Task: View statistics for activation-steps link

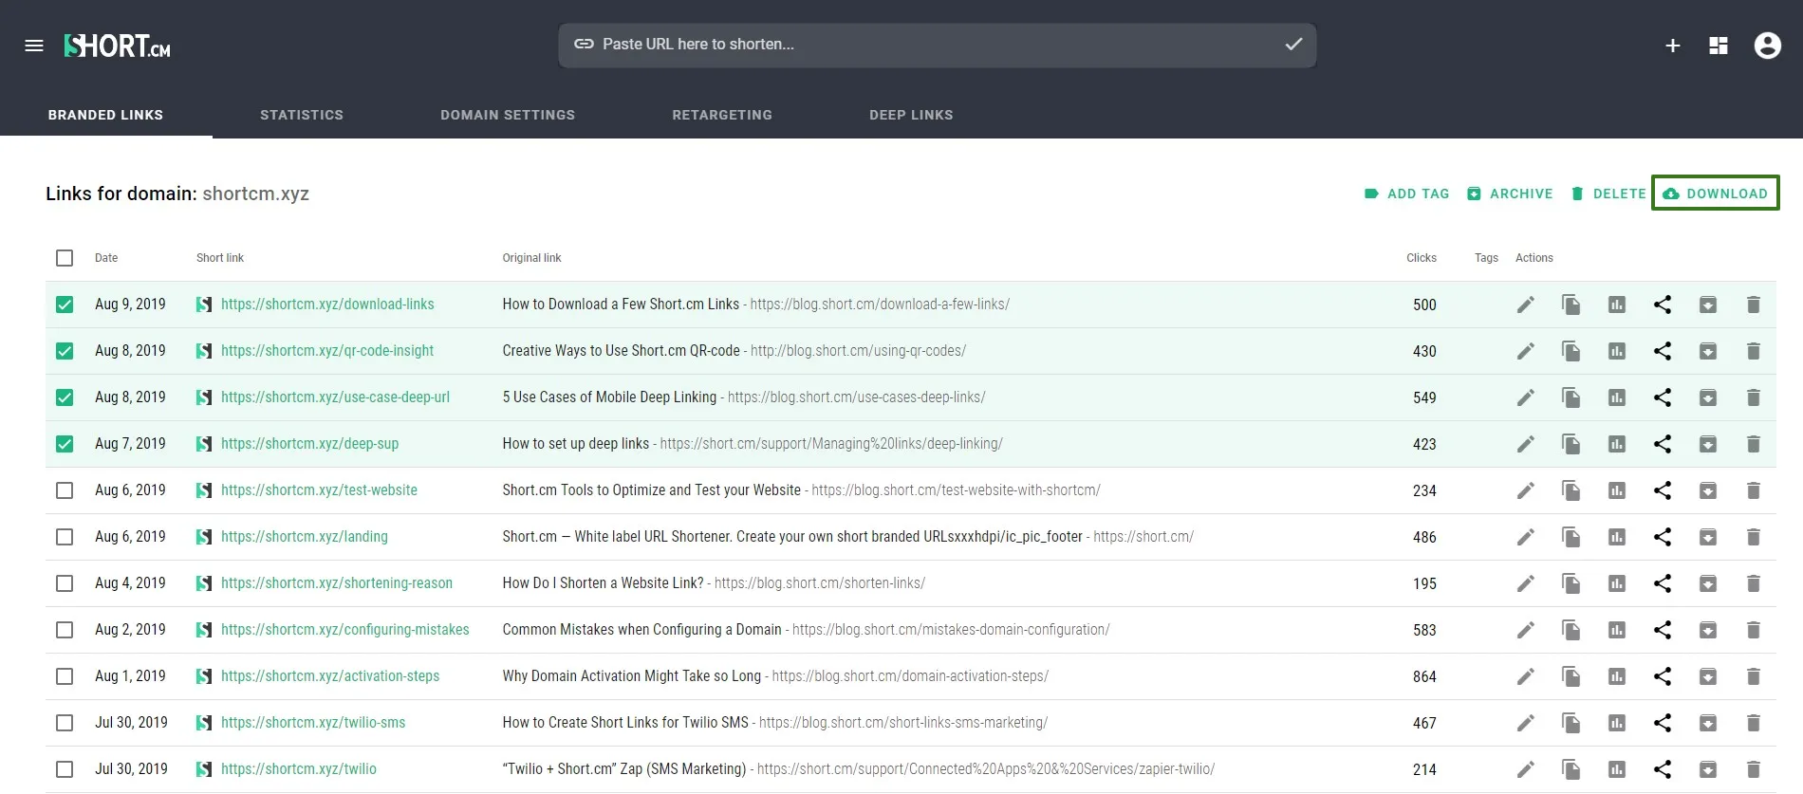Action: point(1617,676)
